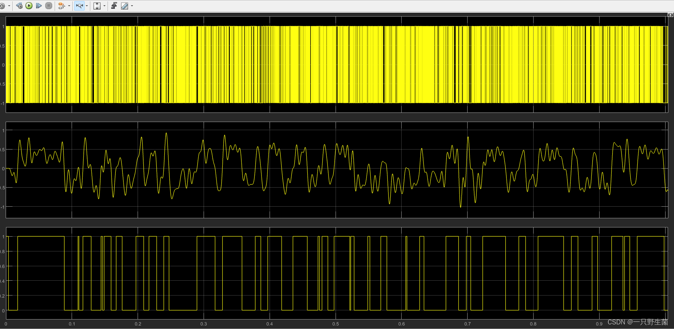Open the triggers tool icon
The image size is (674, 329).
click(114, 6)
